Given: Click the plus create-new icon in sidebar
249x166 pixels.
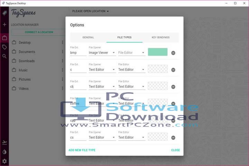Looking at the screenshot, I should [x=4, y=25].
